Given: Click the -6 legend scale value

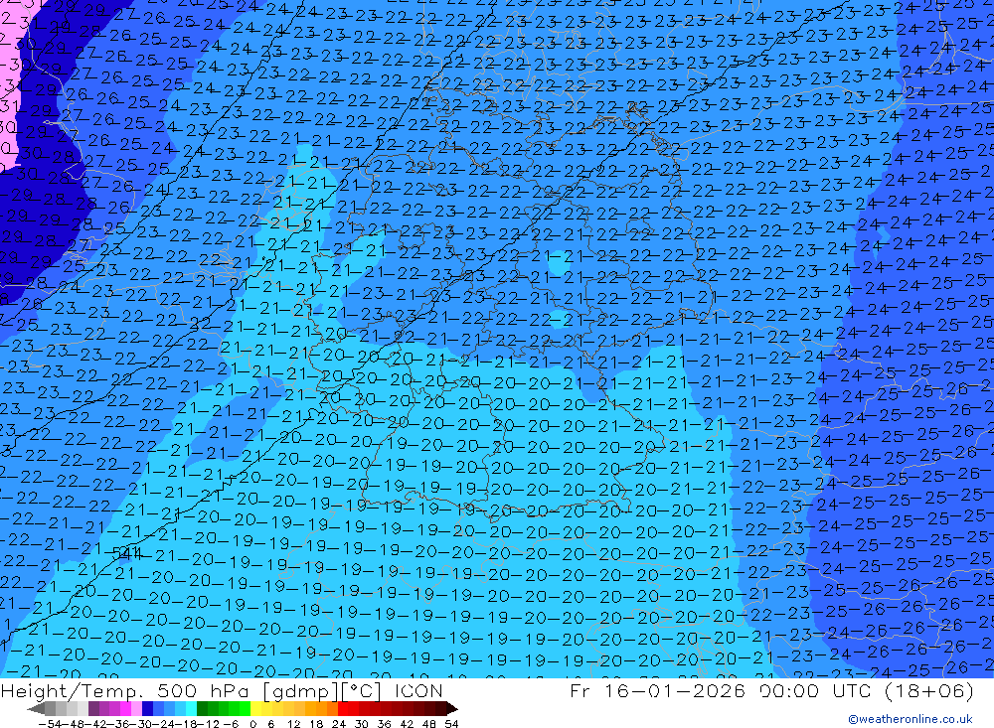Looking at the screenshot, I should (x=232, y=724).
